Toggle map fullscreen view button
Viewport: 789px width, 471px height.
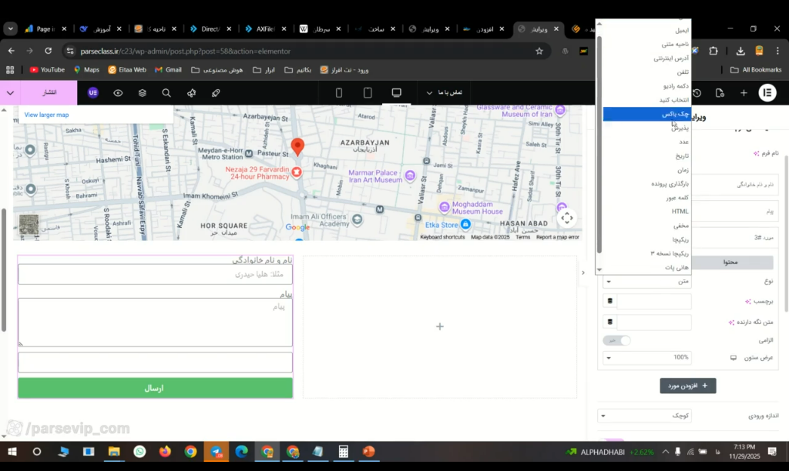[x=567, y=218]
